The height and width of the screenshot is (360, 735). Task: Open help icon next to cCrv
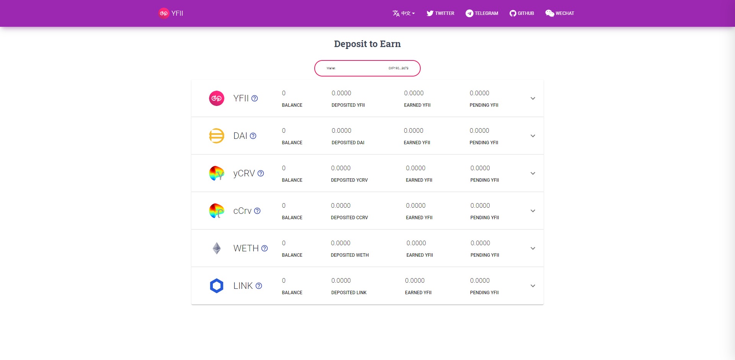[x=257, y=211]
